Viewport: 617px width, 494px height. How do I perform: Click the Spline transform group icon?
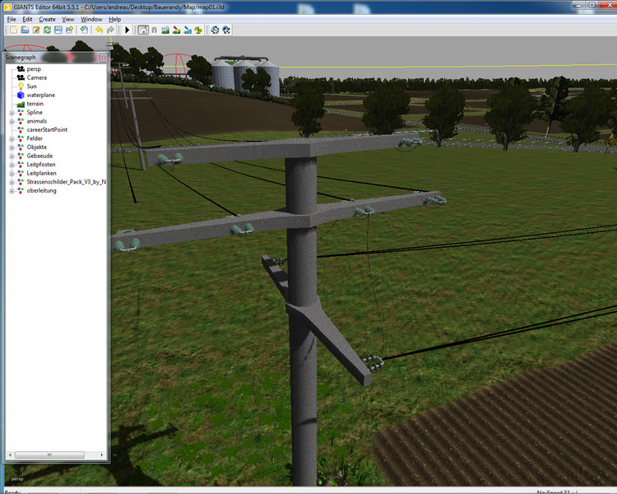point(21,112)
